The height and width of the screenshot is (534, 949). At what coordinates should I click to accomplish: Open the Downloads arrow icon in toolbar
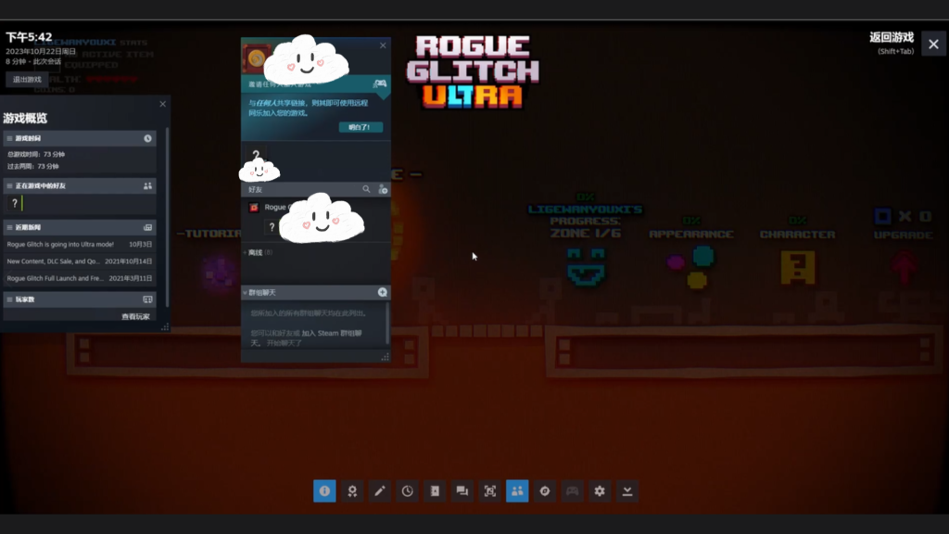[627, 491]
